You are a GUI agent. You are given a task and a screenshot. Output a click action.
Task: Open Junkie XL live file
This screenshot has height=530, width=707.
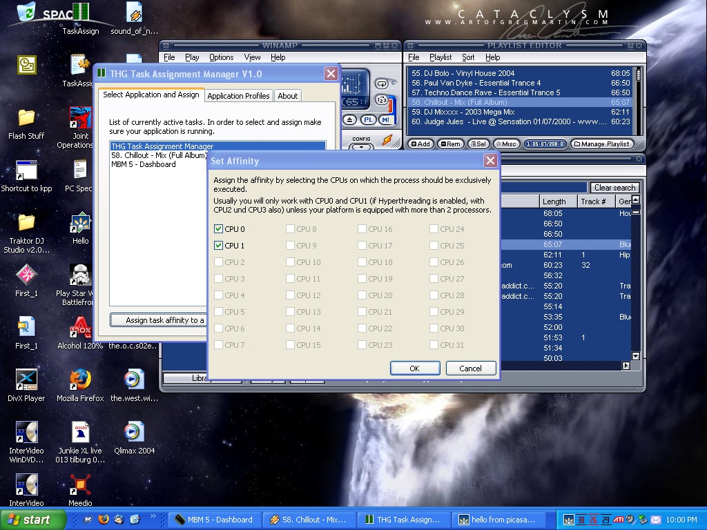(80, 442)
